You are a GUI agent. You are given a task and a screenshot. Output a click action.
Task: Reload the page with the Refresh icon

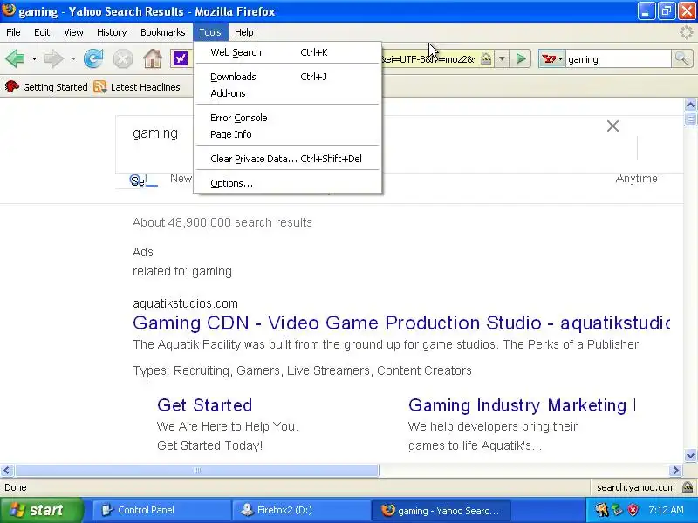[x=93, y=58]
